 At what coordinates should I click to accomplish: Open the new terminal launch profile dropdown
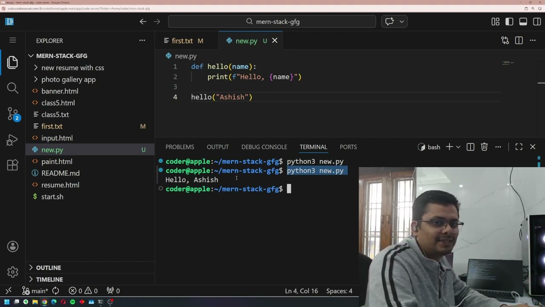point(458,147)
